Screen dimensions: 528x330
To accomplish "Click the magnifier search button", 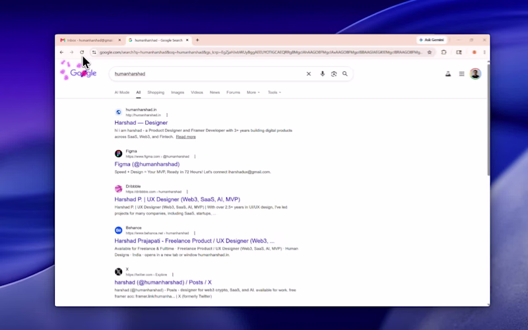I will pos(345,74).
